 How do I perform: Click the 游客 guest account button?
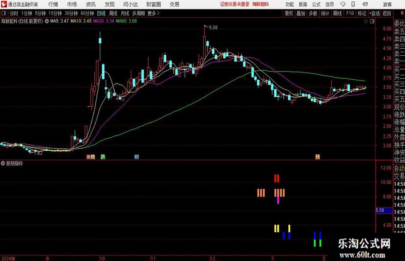coord(387,4)
